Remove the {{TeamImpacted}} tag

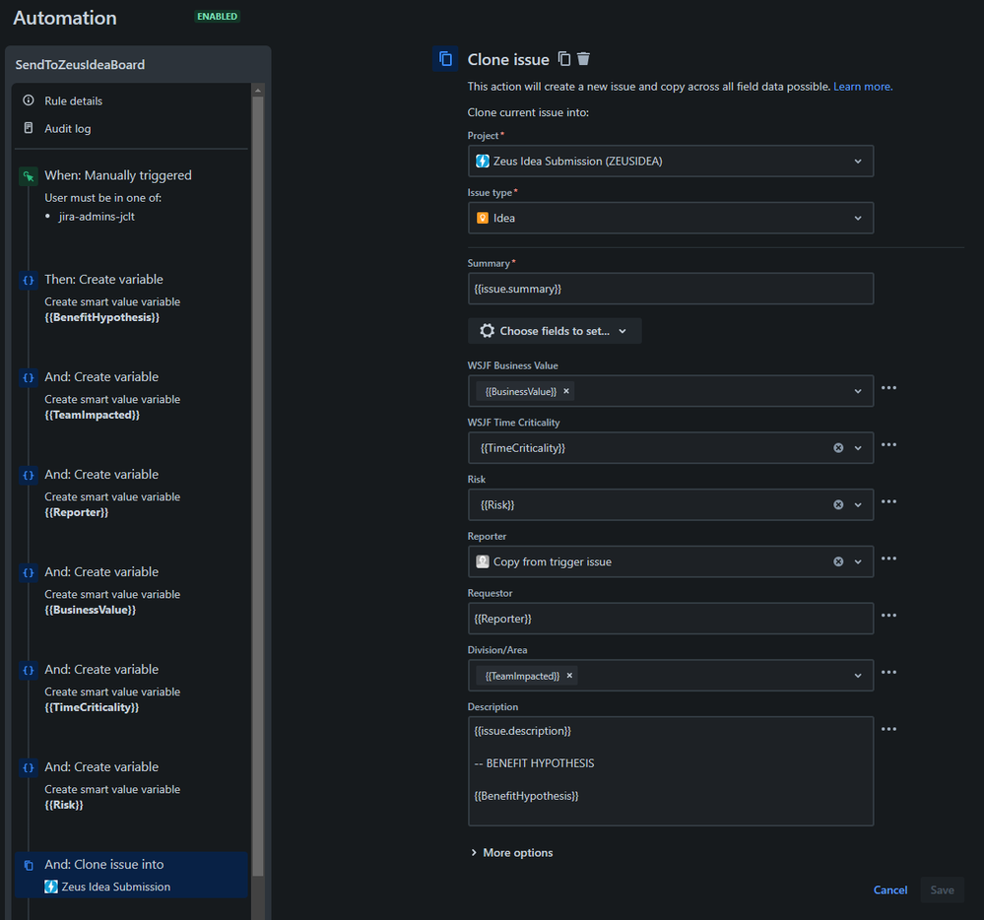pos(570,676)
